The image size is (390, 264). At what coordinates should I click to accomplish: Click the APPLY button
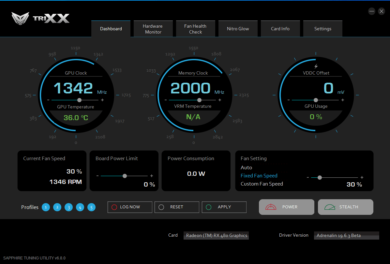point(224,207)
